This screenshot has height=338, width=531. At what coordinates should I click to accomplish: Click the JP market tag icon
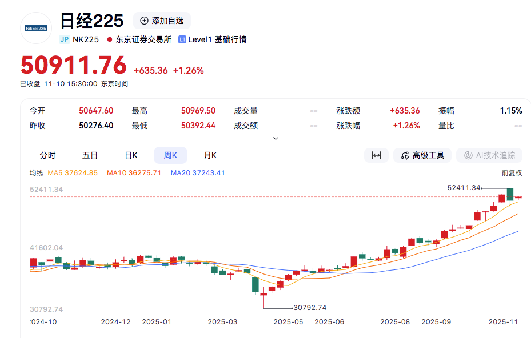click(65, 39)
